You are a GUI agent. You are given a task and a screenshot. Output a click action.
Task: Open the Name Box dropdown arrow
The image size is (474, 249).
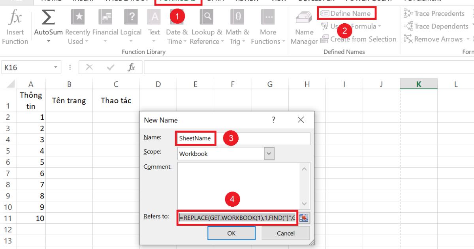pos(55,67)
